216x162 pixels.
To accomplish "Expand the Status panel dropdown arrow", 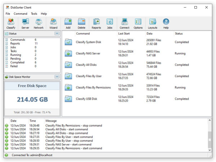I will 57,34.
